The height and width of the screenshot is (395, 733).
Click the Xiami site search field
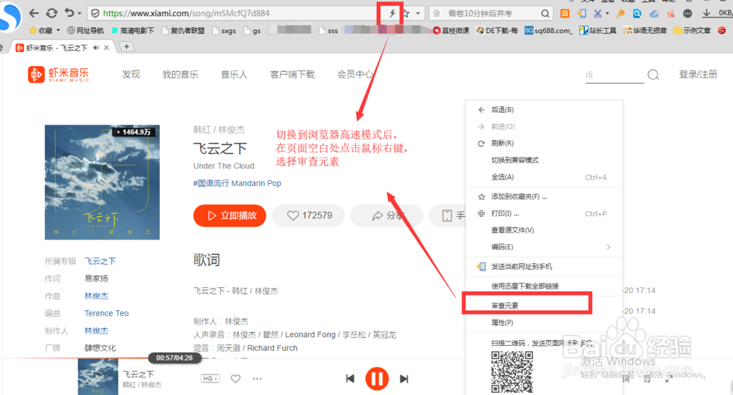pos(614,75)
